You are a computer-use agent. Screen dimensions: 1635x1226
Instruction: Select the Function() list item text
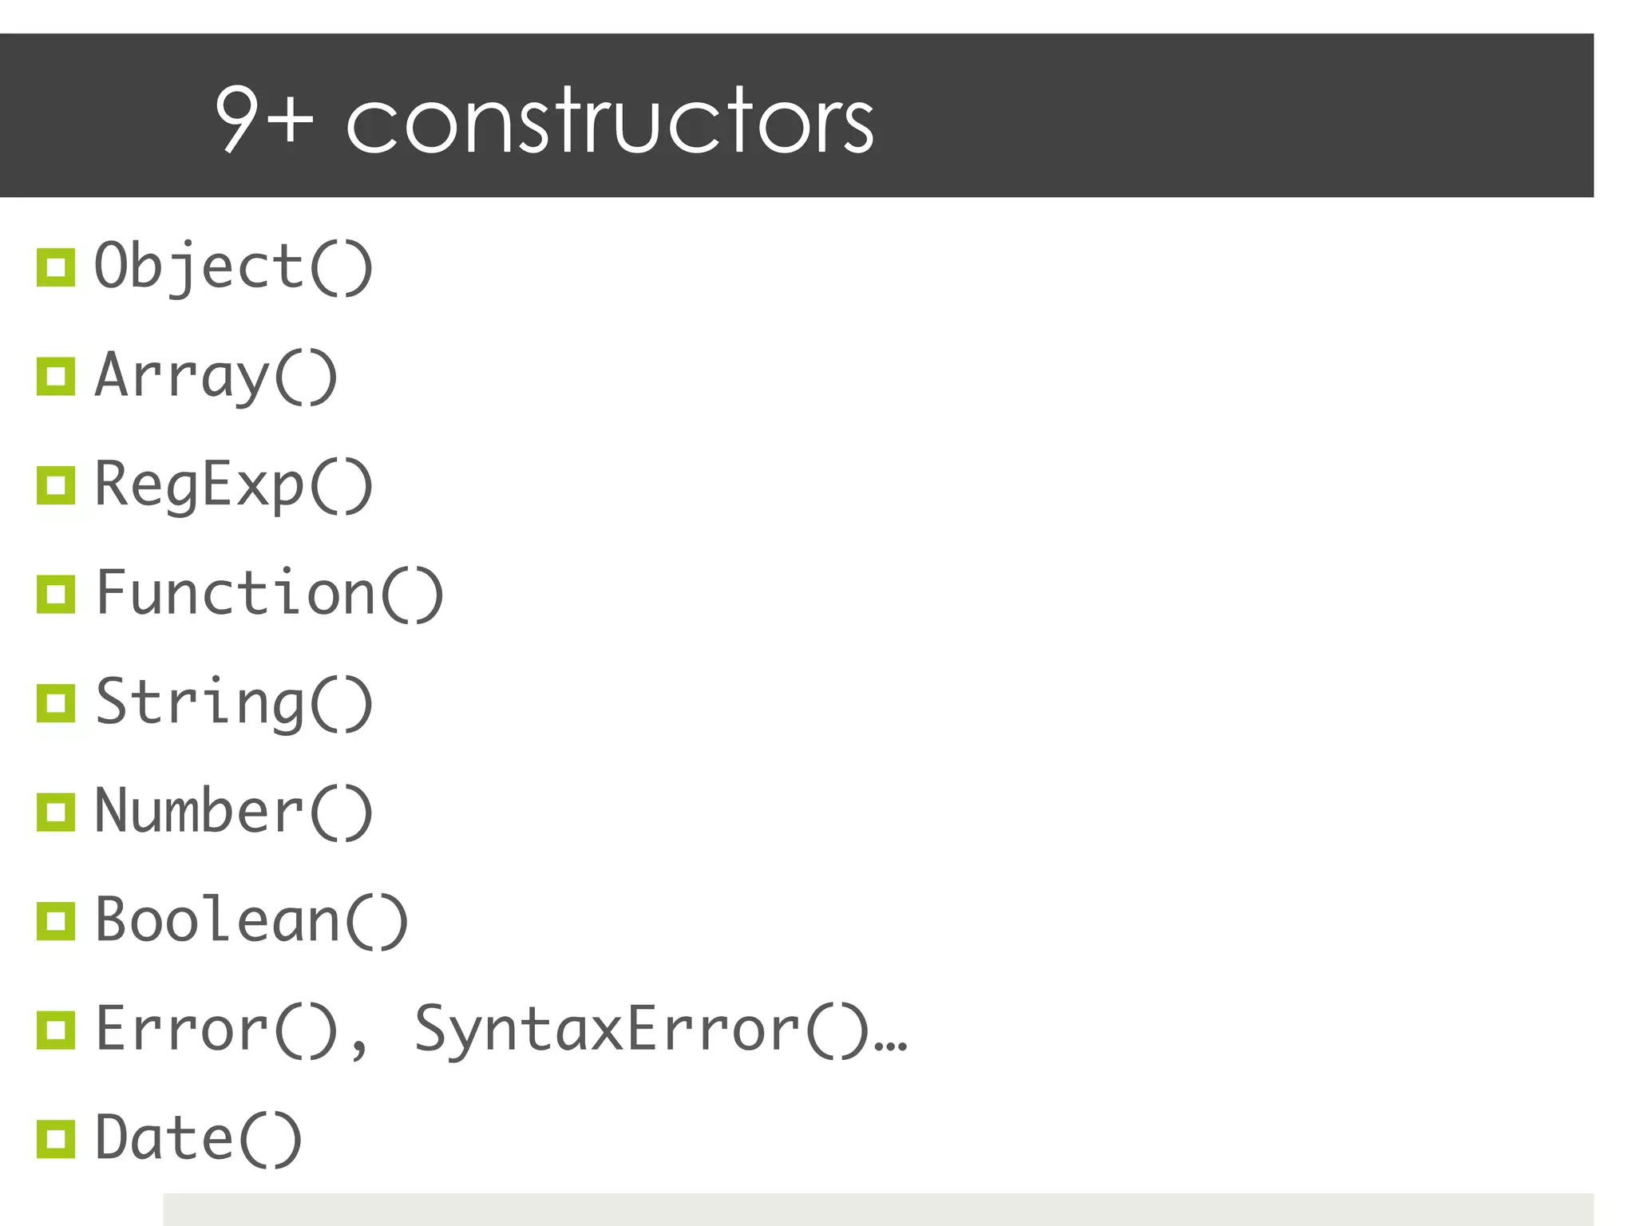(x=269, y=593)
